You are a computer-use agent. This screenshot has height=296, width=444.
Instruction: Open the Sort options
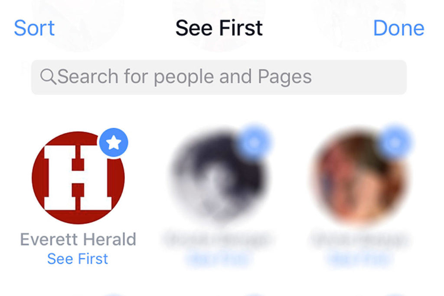point(34,28)
